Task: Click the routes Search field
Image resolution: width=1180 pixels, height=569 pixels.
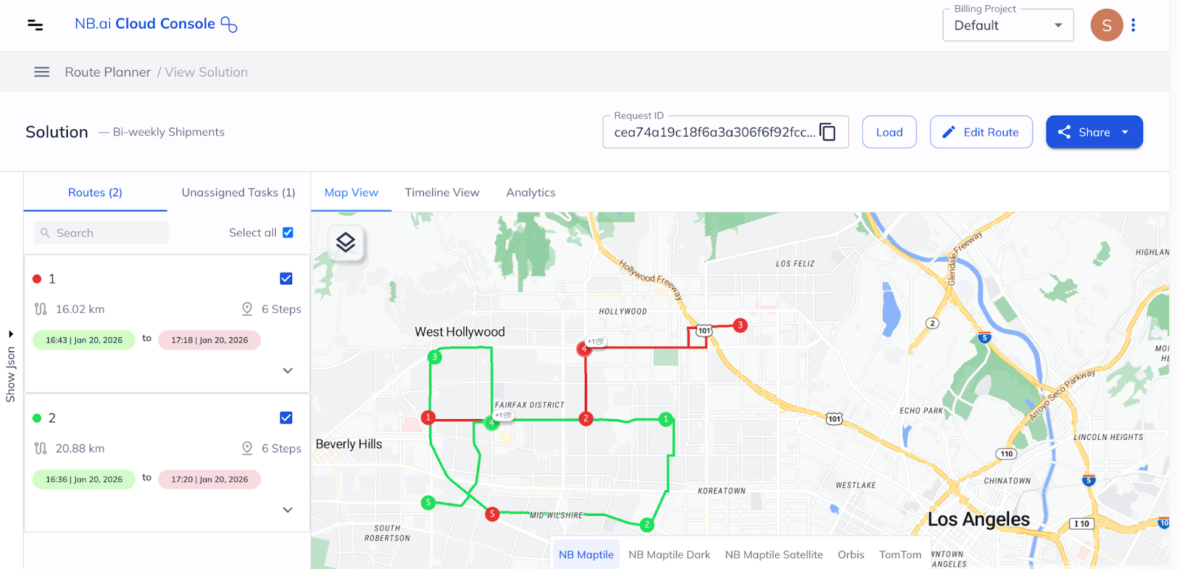Action: 102,233
